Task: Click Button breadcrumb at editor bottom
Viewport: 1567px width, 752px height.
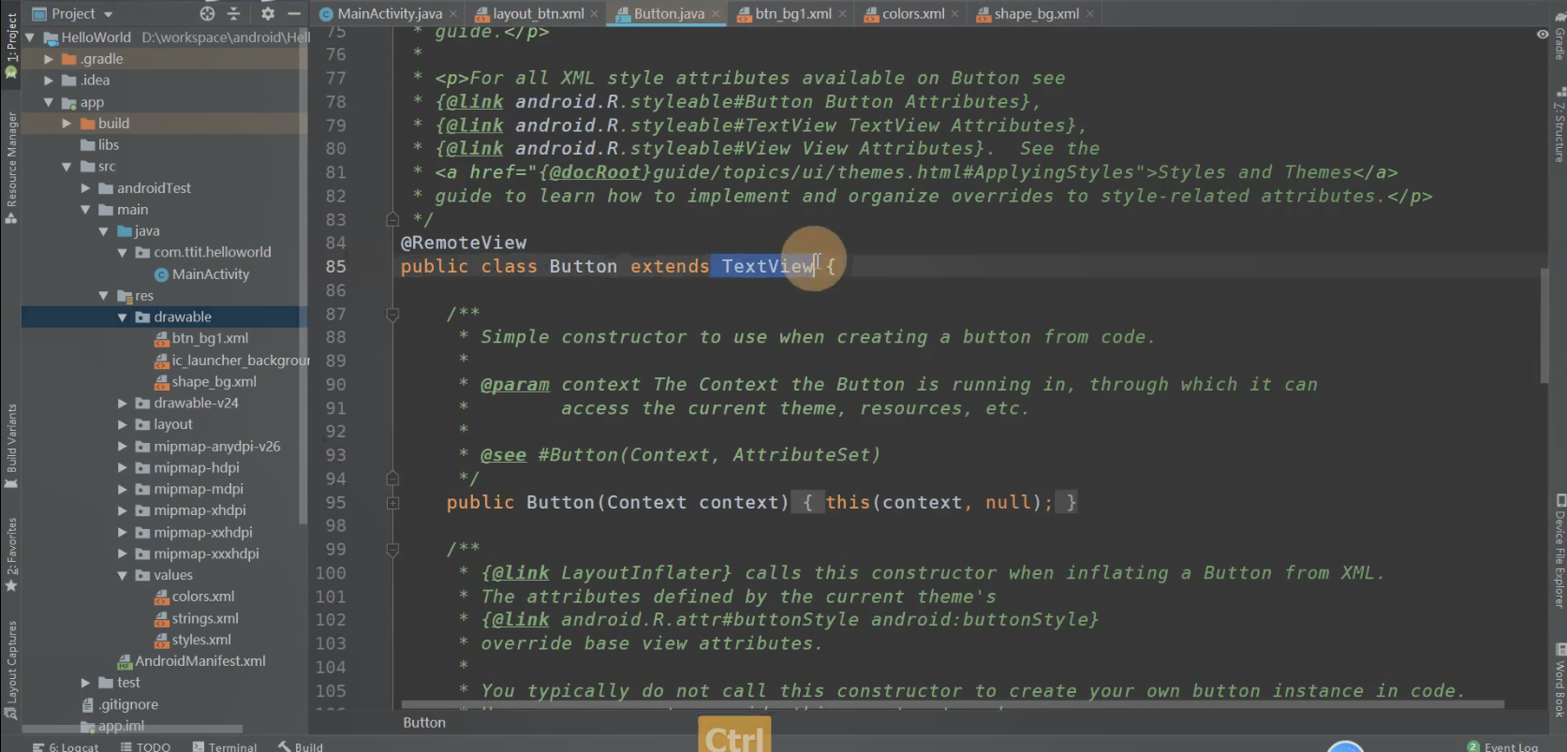Action: 424,723
